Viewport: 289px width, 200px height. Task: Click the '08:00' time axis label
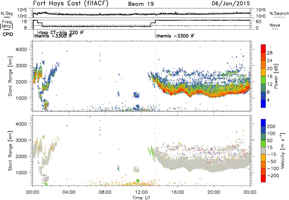105,192
